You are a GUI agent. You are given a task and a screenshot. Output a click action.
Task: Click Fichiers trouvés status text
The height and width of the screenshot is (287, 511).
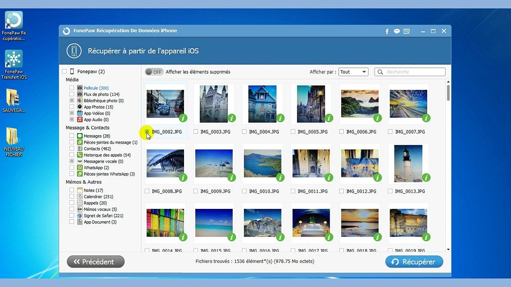coord(255,261)
